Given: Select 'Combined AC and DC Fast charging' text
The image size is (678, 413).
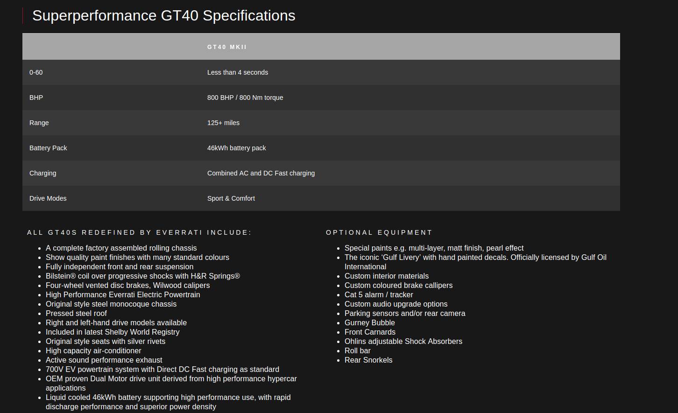Looking at the screenshot, I should 261,173.
